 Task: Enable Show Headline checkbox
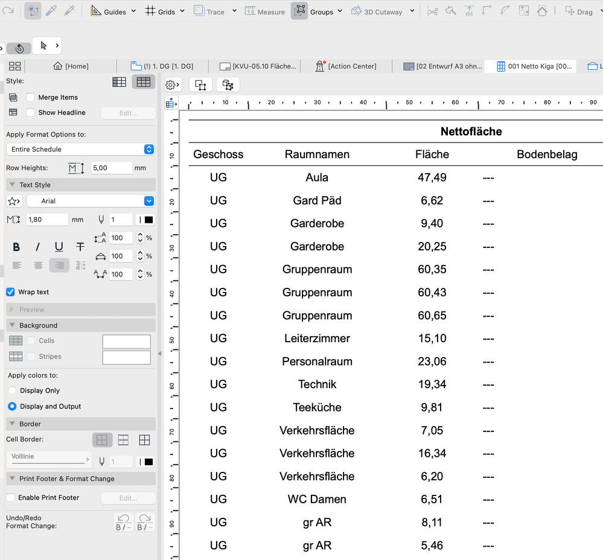30,113
